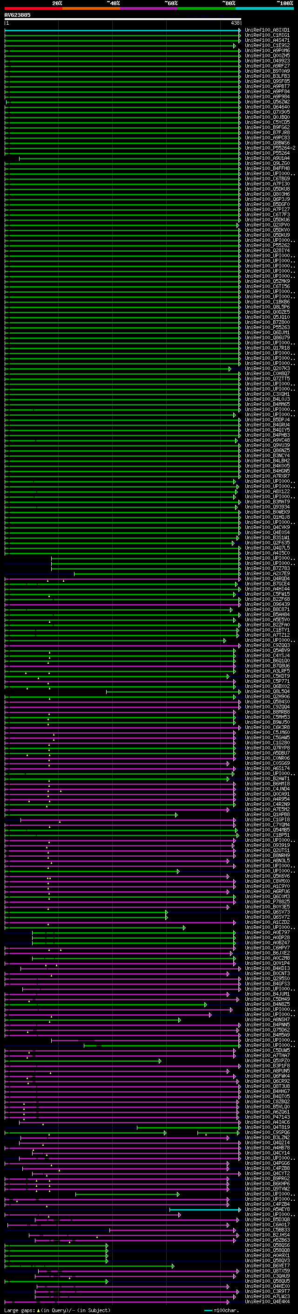Viewport: 298px width, 1314px height.
Task: Select label UniRef100_Q8BWS6
Action: click(x=267, y=144)
